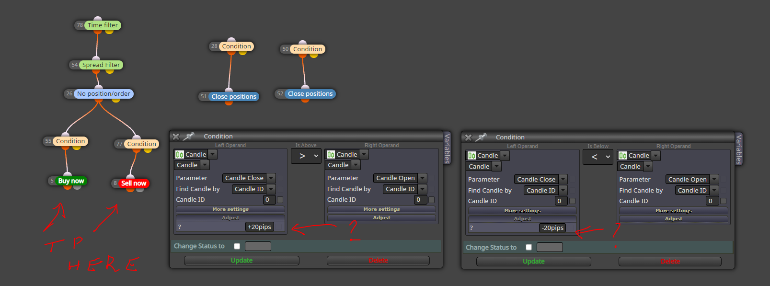
Task: Tick Candle ID checkbox in Is Below left operand
Action: tap(572, 201)
